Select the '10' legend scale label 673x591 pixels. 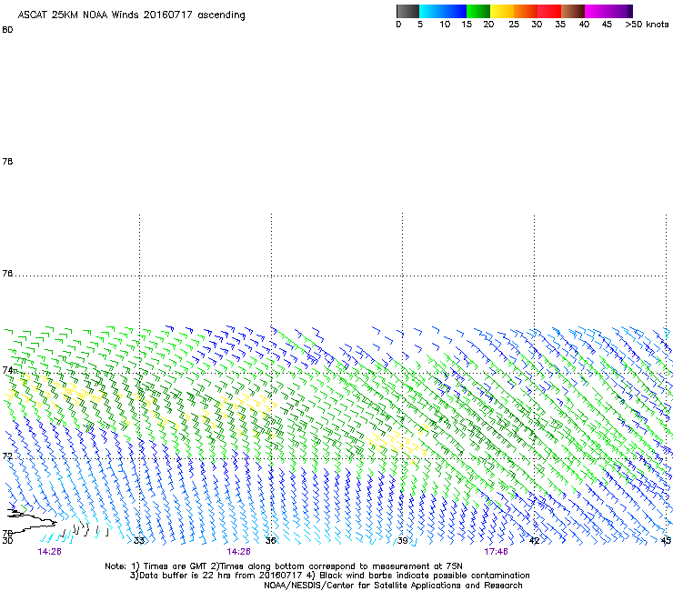tap(445, 25)
